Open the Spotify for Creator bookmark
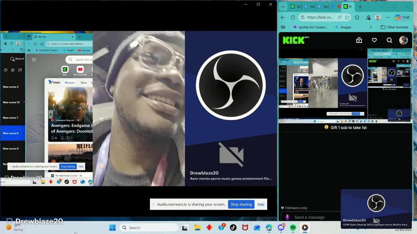This screenshot has height=234, width=417. click(310, 27)
